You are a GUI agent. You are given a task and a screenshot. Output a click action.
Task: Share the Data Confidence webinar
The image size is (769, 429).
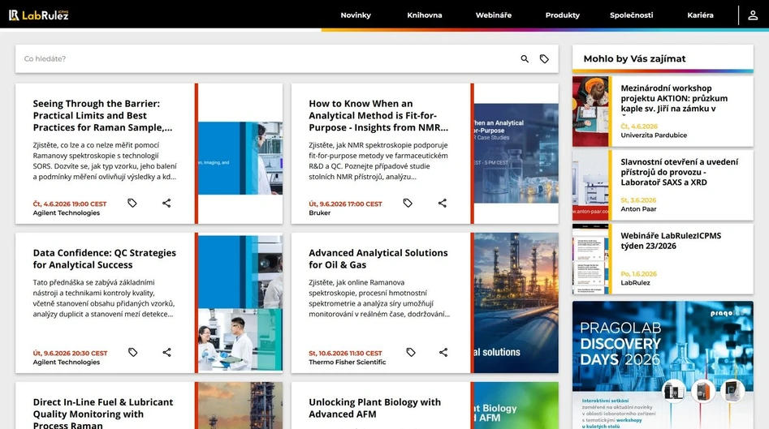[166, 352]
